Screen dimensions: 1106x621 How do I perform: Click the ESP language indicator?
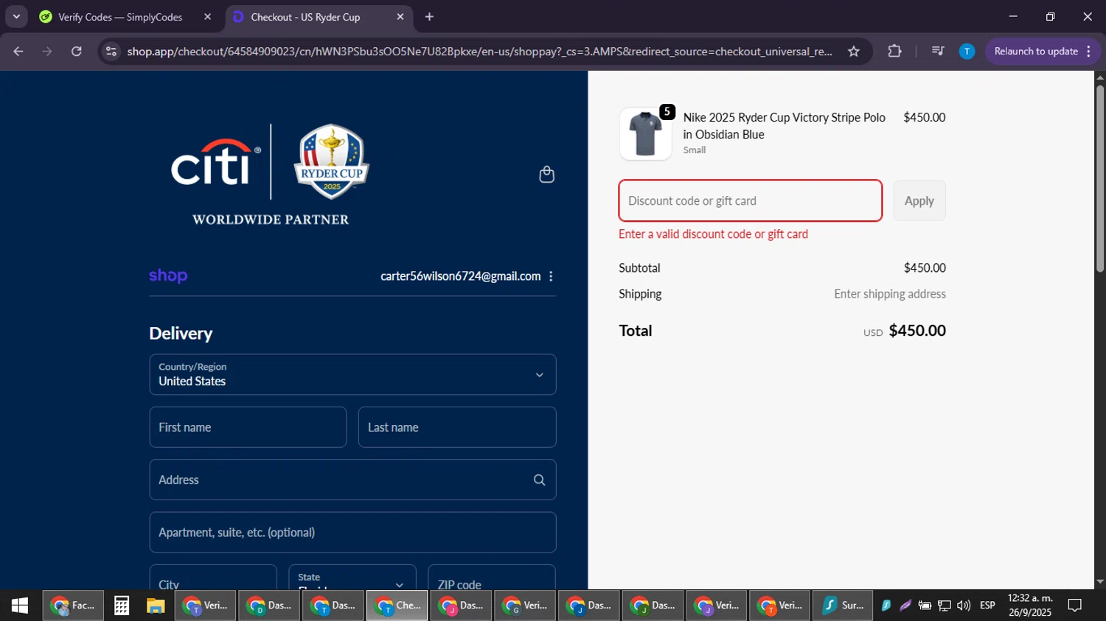pyautogui.click(x=987, y=606)
